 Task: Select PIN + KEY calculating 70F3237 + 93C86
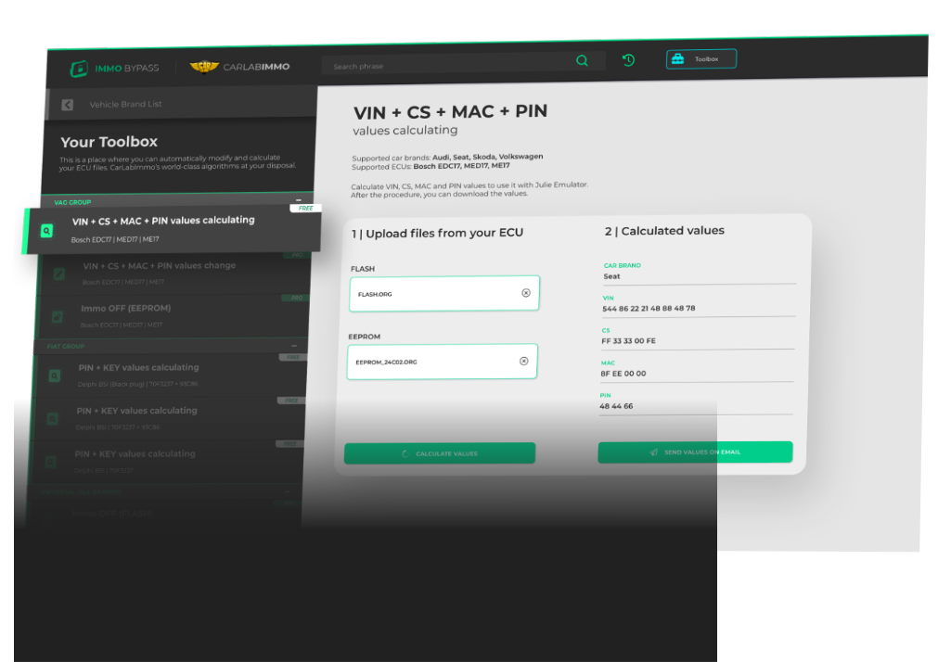click(171, 418)
